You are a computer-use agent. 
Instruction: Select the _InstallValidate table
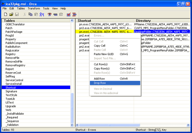coord(36,114)
